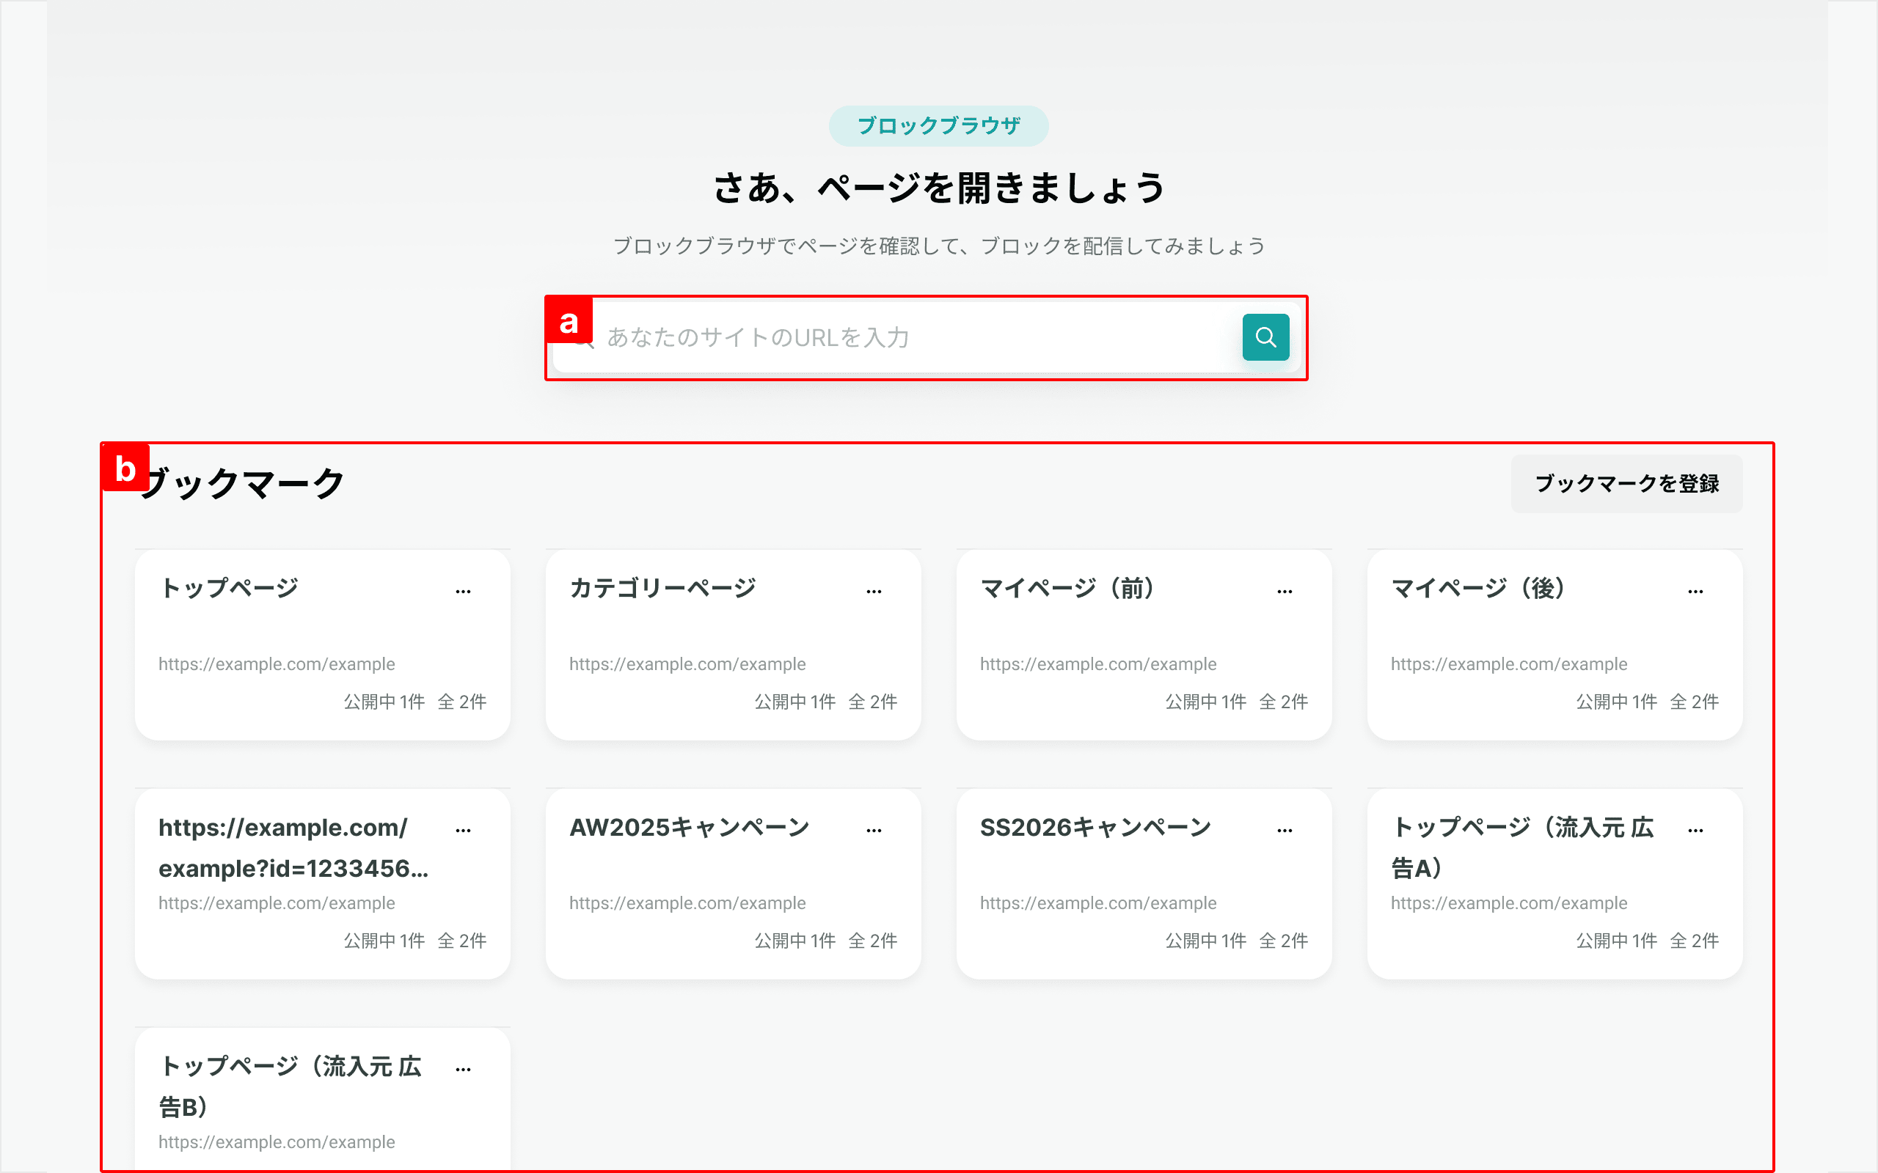The width and height of the screenshot is (1878, 1173).
Task: Open the more menu on 広告B card
Action: 464,1069
